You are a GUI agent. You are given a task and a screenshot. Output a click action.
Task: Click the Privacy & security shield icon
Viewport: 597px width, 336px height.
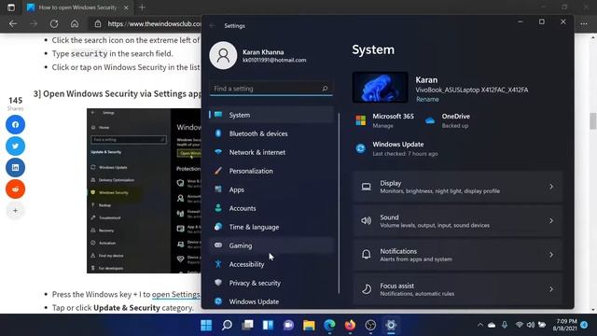coord(218,283)
